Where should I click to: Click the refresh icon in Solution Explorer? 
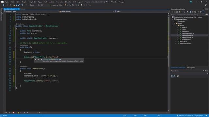coord(190,12)
